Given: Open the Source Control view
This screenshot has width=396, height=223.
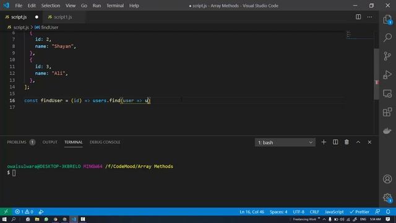Looking at the screenshot, I should pos(387,56).
